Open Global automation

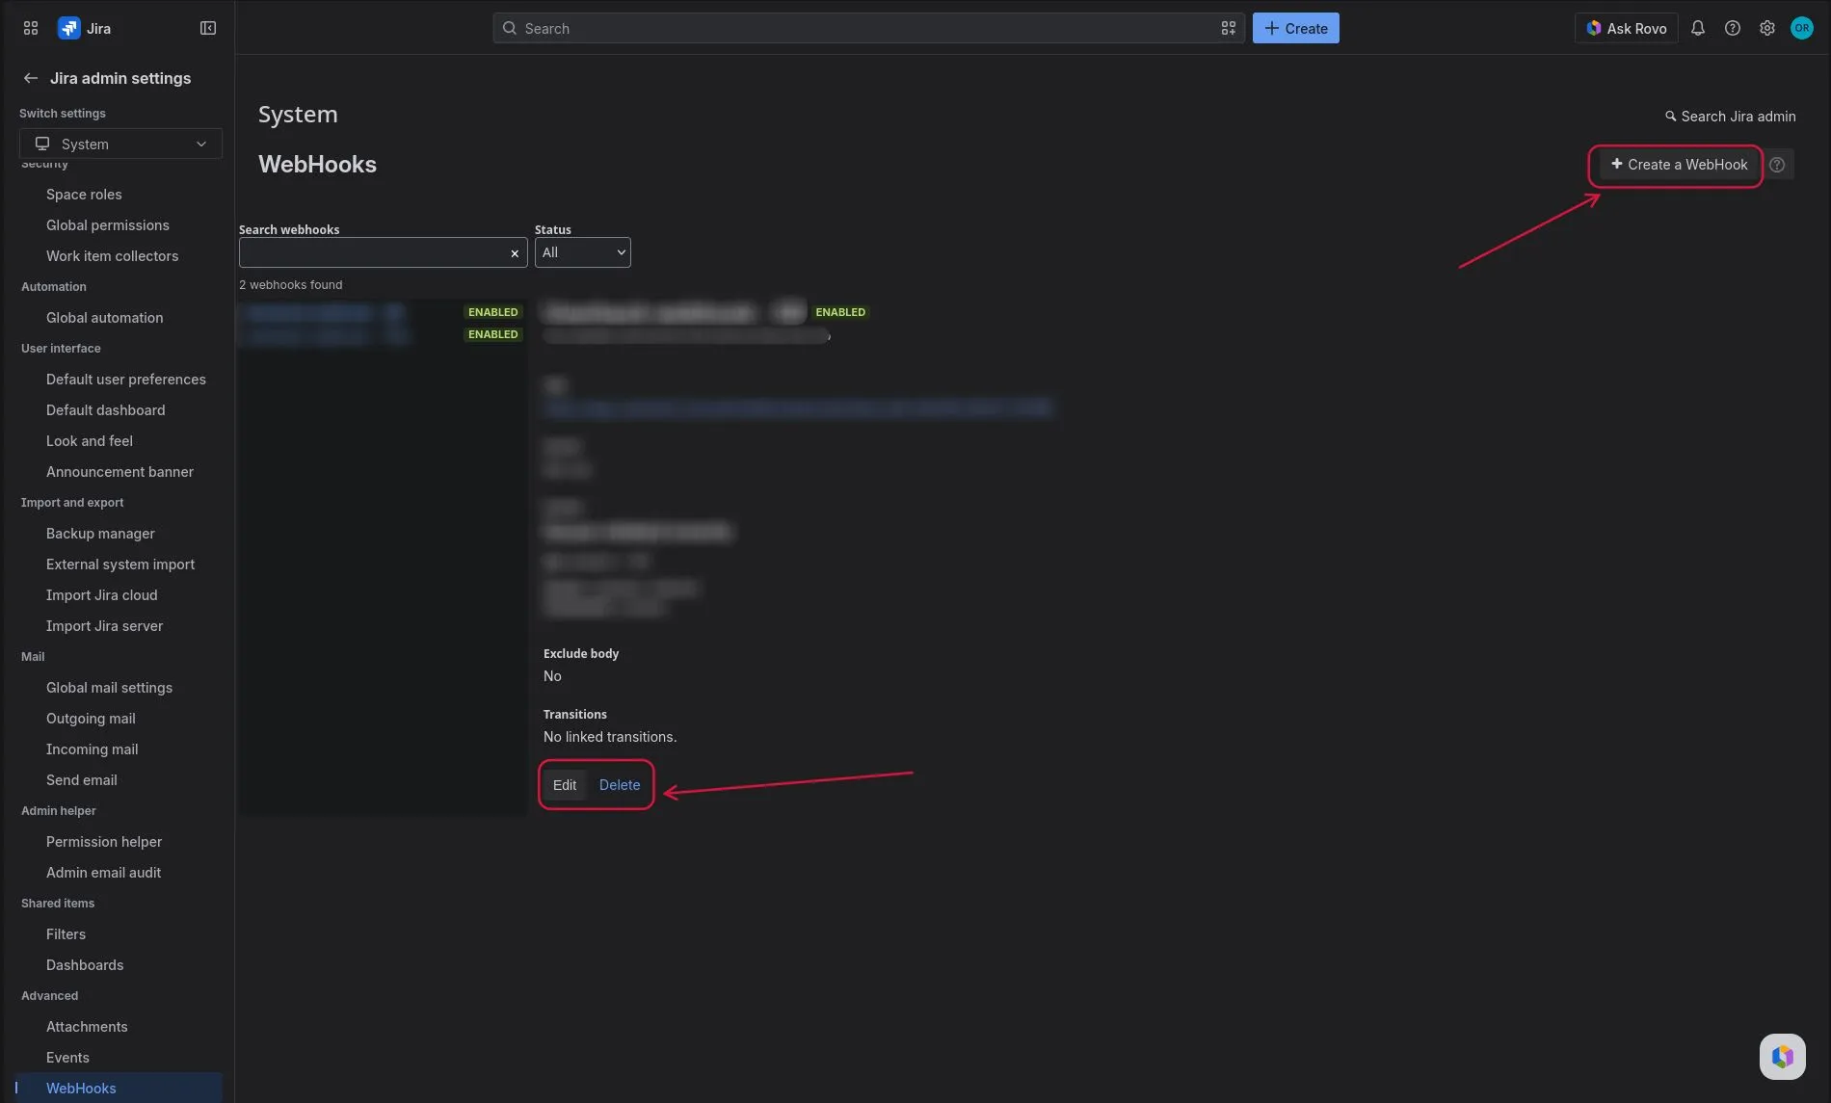point(104,317)
